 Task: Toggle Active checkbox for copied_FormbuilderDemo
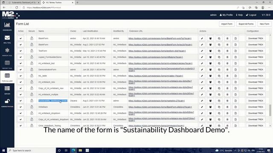click(20, 57)
